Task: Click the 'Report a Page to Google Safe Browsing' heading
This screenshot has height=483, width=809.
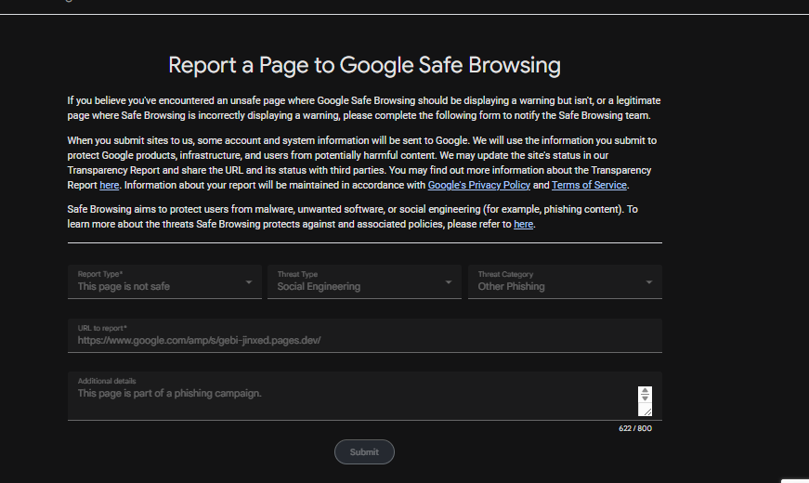Action: tap(364, 66)
